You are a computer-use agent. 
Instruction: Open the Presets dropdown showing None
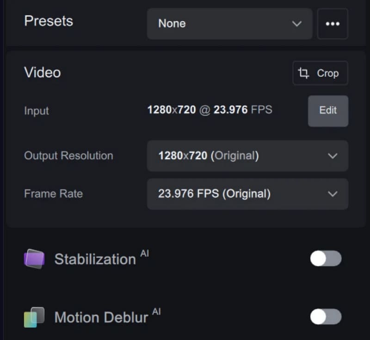pos(229,24)
